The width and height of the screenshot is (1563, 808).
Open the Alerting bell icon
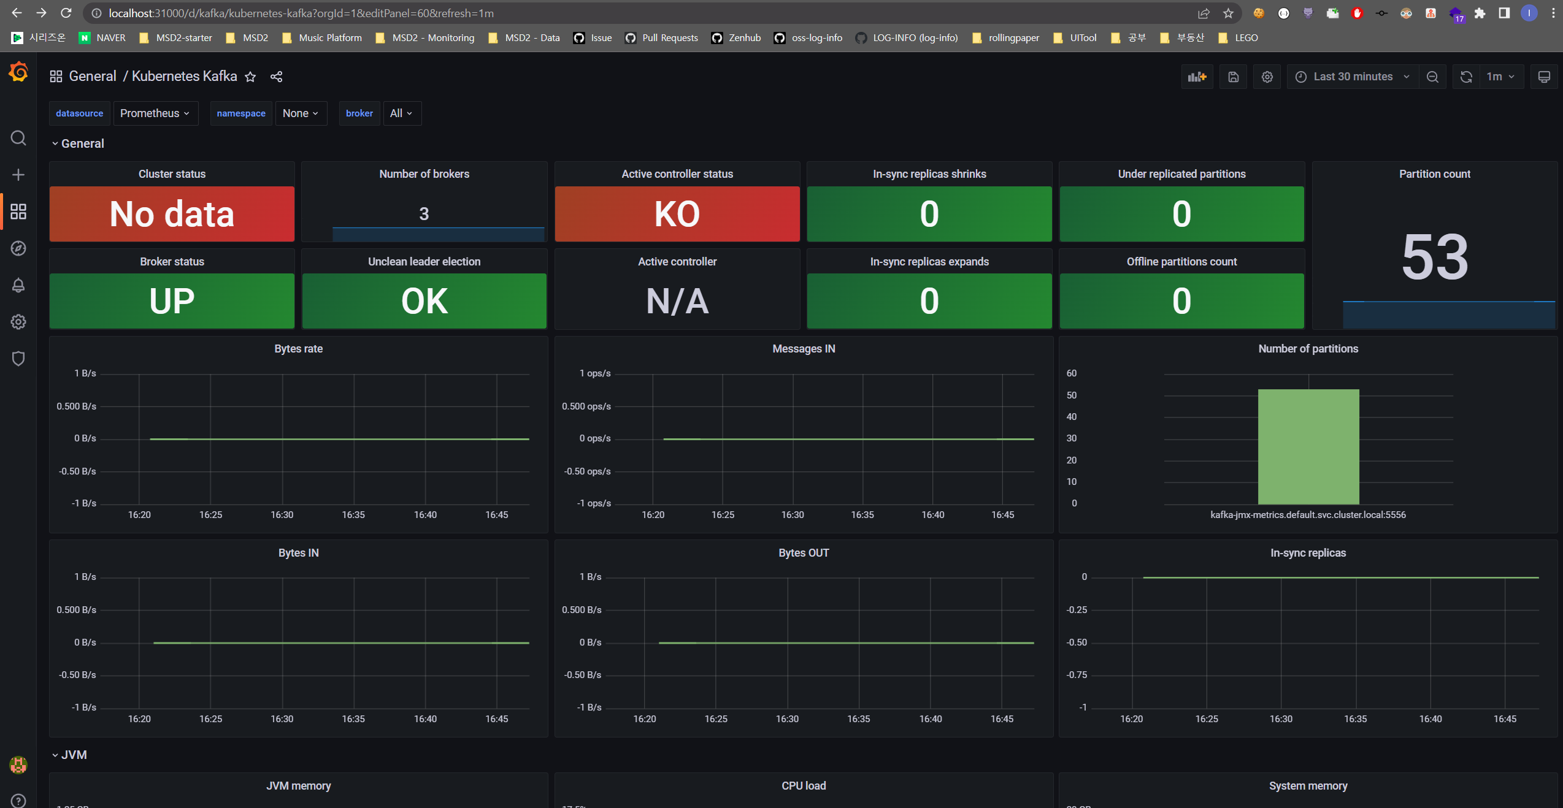[18, 285]
